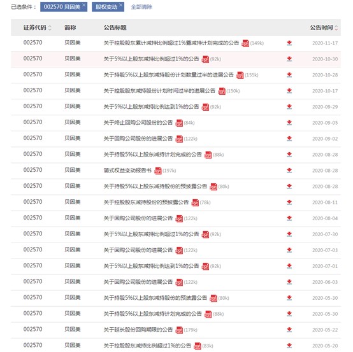The width and height of the screenshot is (353, 352).
Task: Click download arrow for 2020-10-30 row
Action: (x=289, y=59)
